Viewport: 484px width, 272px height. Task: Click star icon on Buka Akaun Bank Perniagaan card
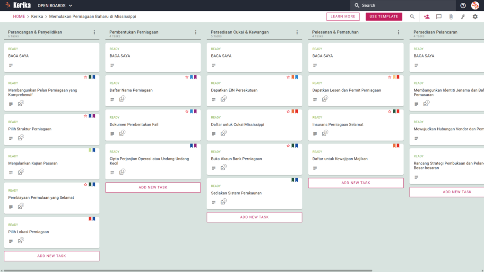point(288,145)
